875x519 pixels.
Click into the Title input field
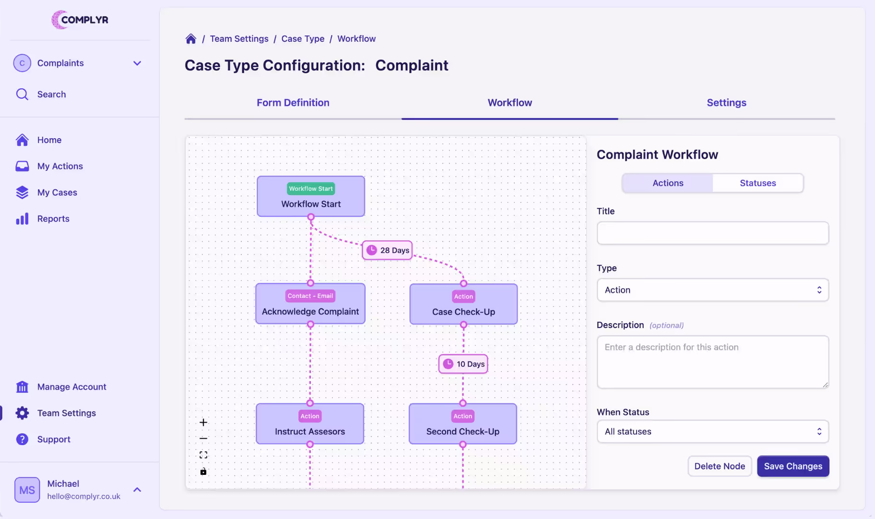pos(713,233)
